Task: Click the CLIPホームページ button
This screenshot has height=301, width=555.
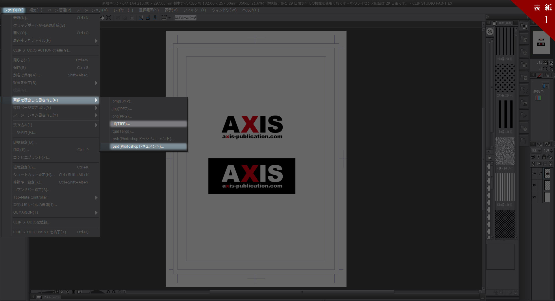Action: (186, 18)
